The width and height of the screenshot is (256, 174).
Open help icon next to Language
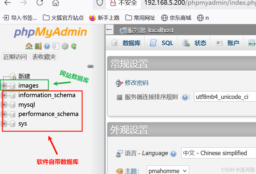point(173,154)
